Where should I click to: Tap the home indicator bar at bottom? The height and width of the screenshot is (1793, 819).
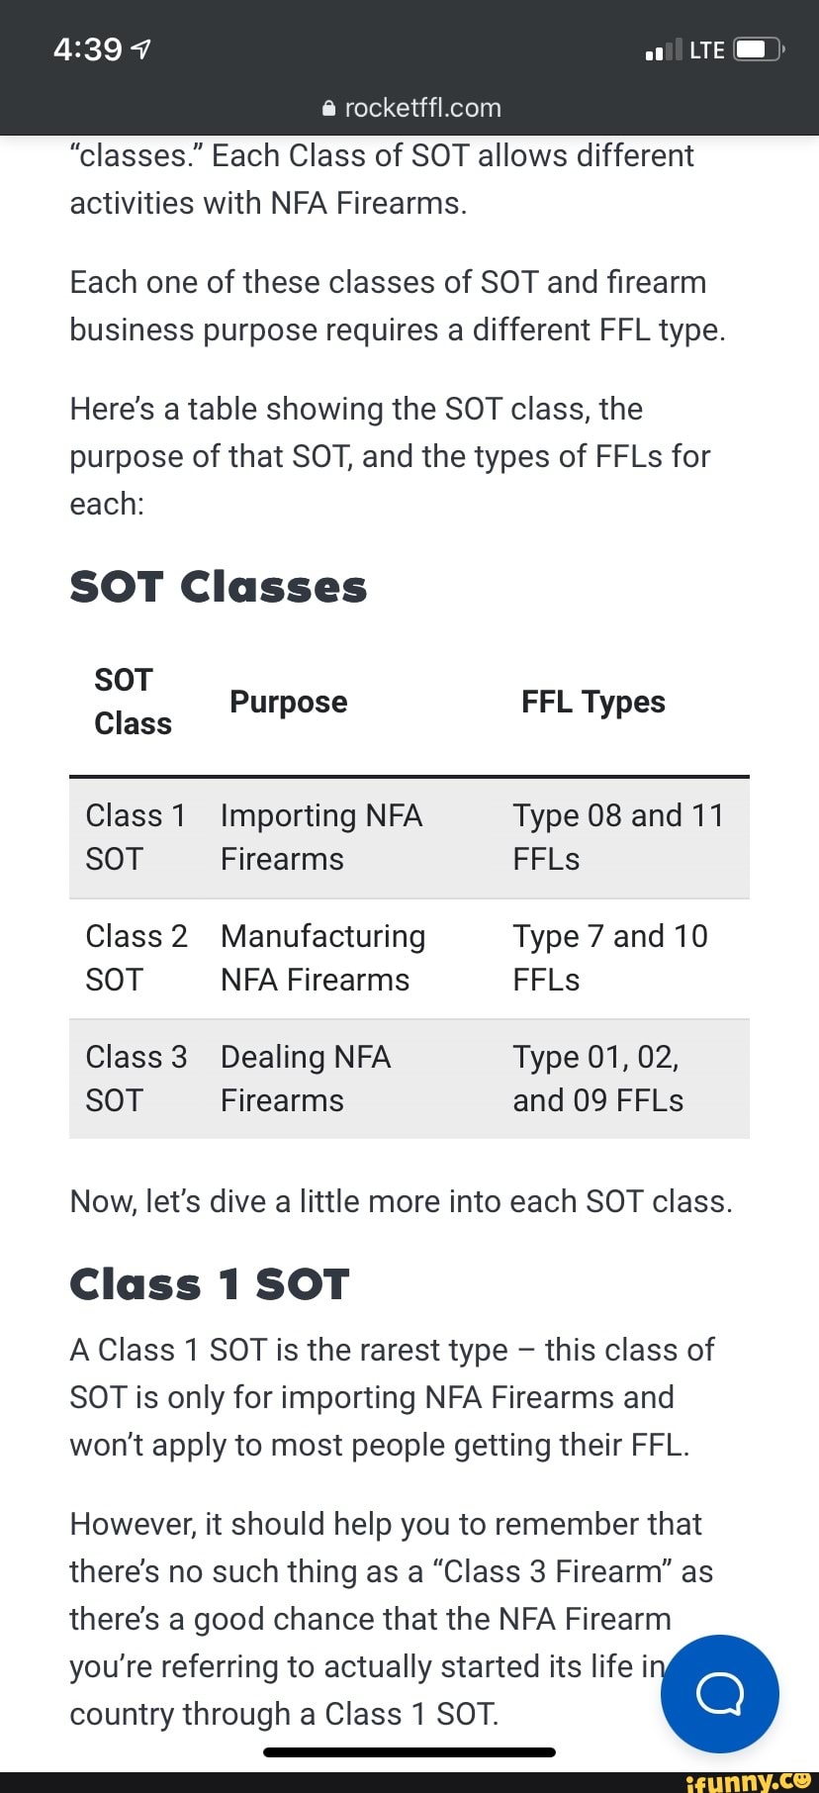(x=409, y=1751)
